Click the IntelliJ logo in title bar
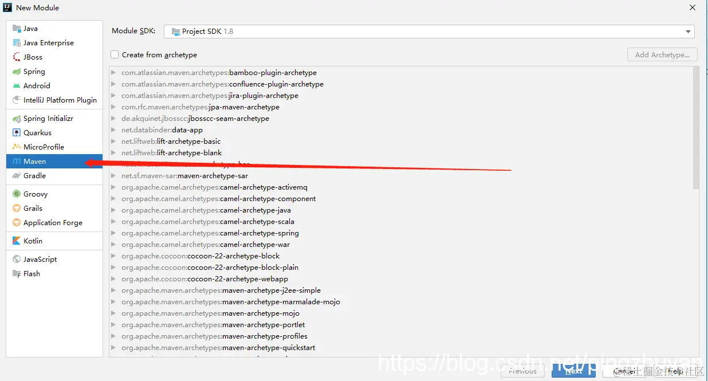This screenshot has height=381, width=708. (x=7, y=7)
